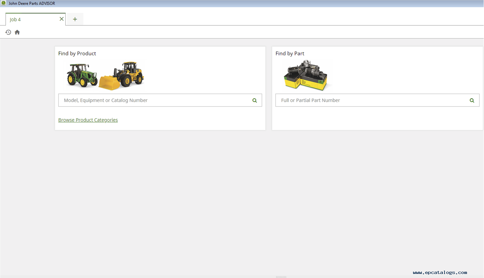Focus the Full or Partial Part Number field
The width and height of the screenshot is (484, 278).
tap(371, 100)
